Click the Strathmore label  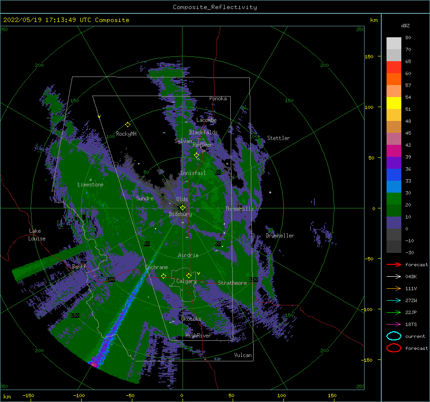point(232,283)
